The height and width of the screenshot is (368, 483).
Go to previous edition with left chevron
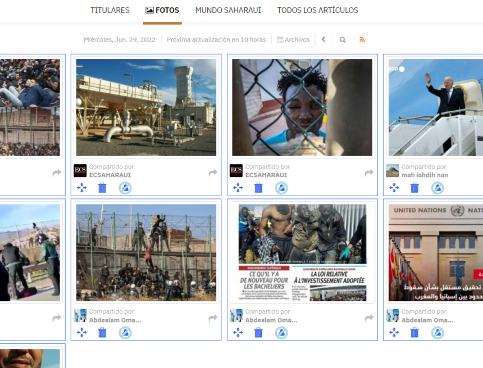(x=323, y=39)
